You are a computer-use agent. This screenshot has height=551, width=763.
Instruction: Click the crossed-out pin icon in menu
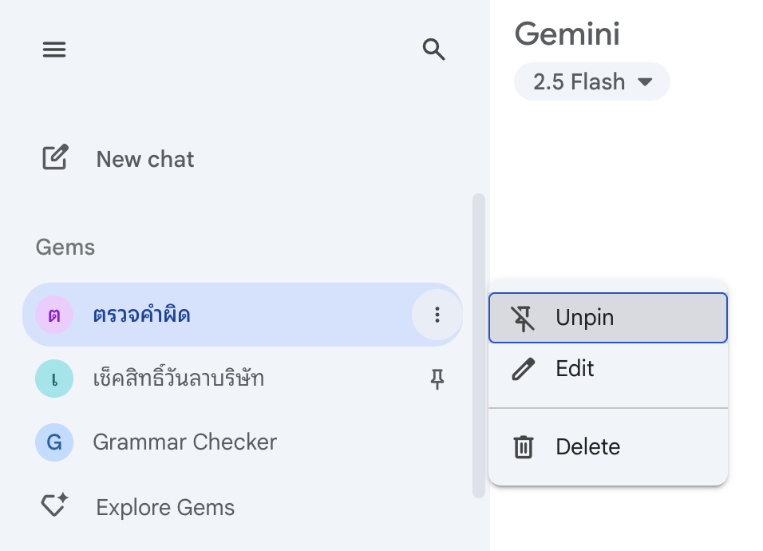point(524,318)
